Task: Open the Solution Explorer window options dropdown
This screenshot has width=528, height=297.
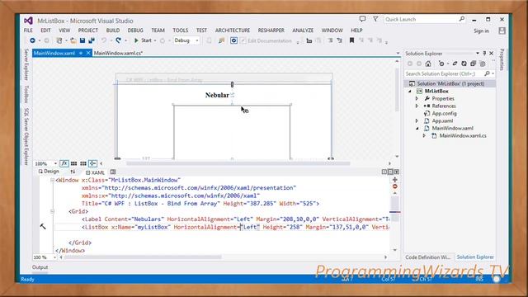Action: (477, 53)
